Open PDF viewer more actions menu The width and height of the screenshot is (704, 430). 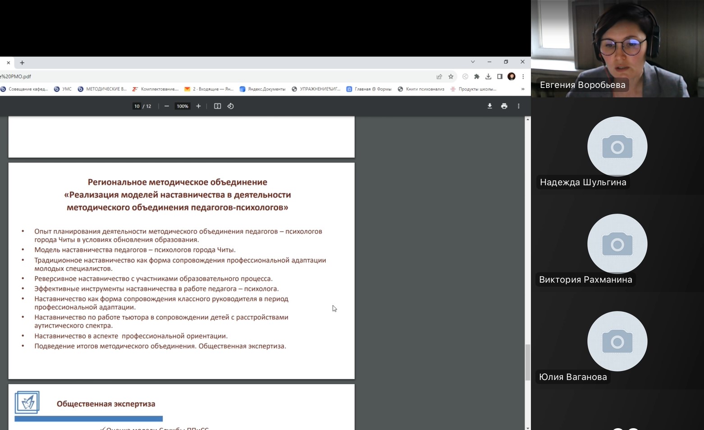click(x=518, y=106)
